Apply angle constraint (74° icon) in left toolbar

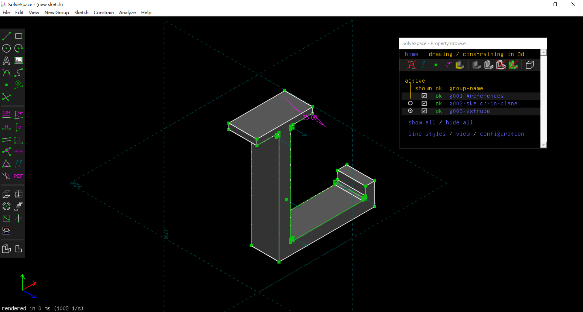(x=19, y=115)
